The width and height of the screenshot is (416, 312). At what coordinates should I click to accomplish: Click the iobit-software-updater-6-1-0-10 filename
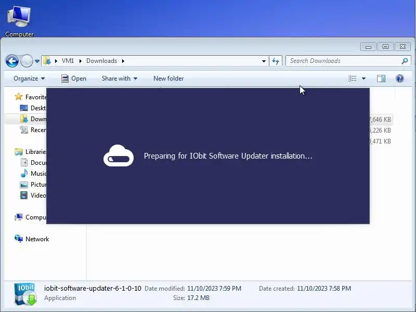point(93,289)
